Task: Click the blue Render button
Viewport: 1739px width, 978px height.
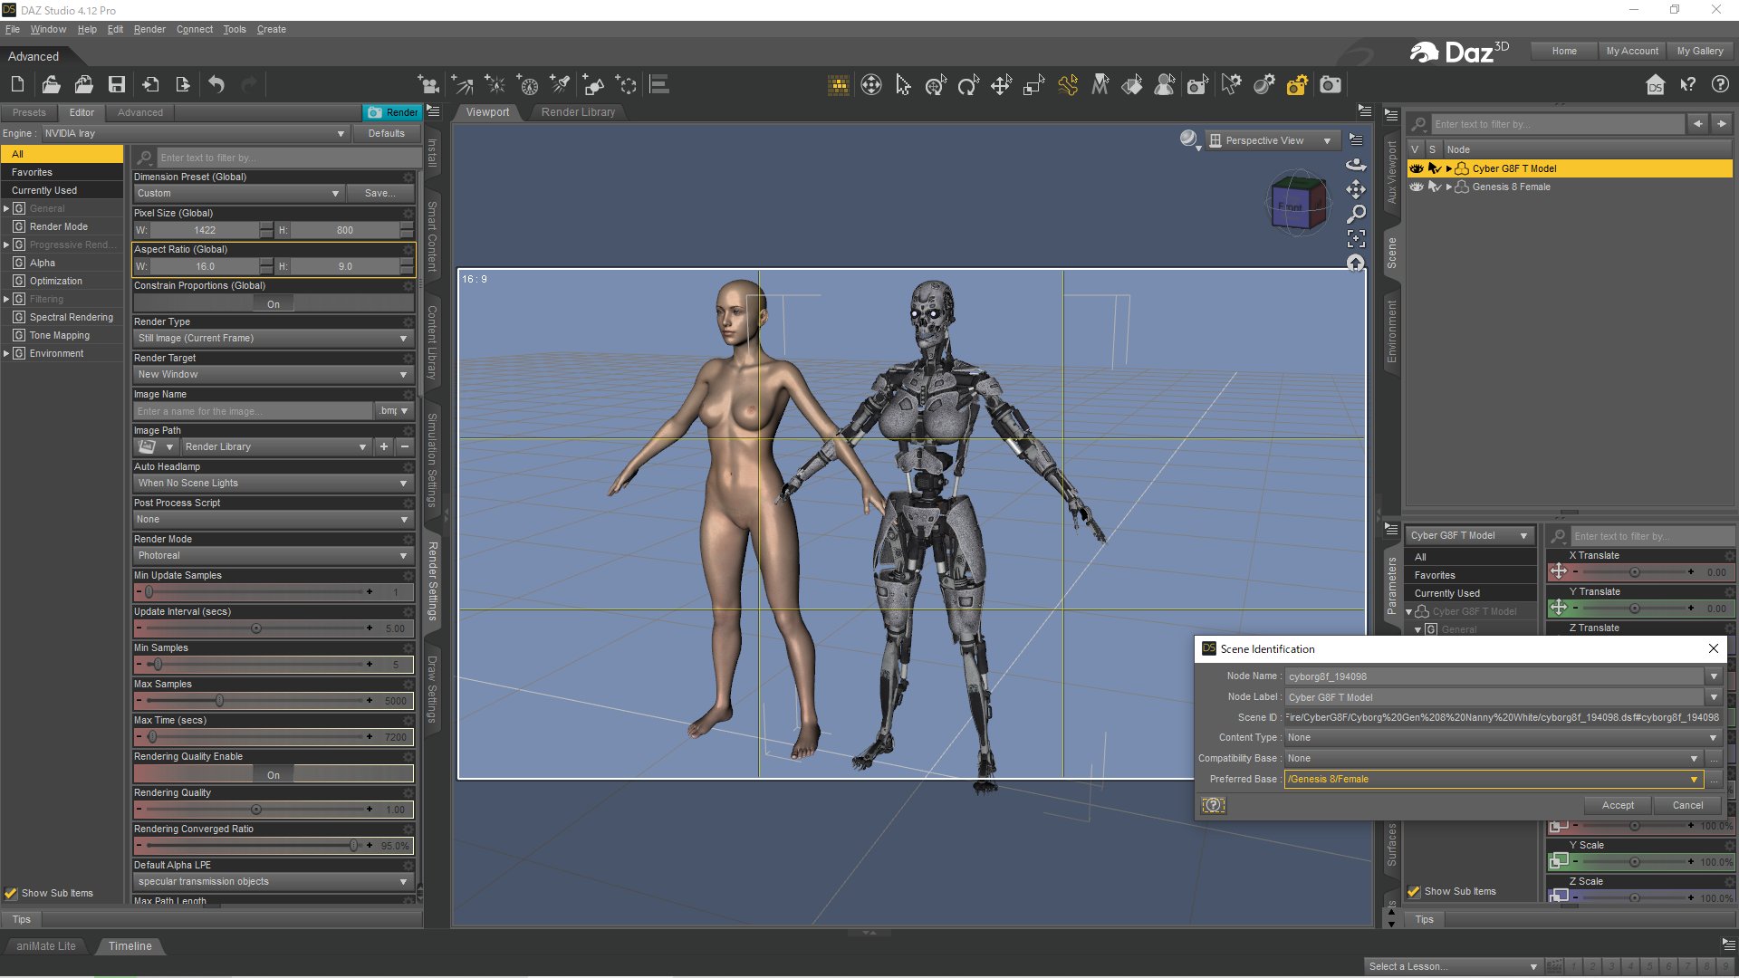Action: coord(392,112)
